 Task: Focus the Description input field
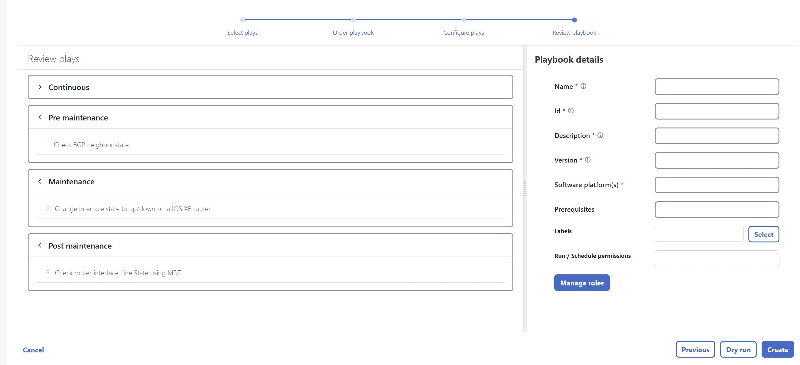(x=716, y=136)
